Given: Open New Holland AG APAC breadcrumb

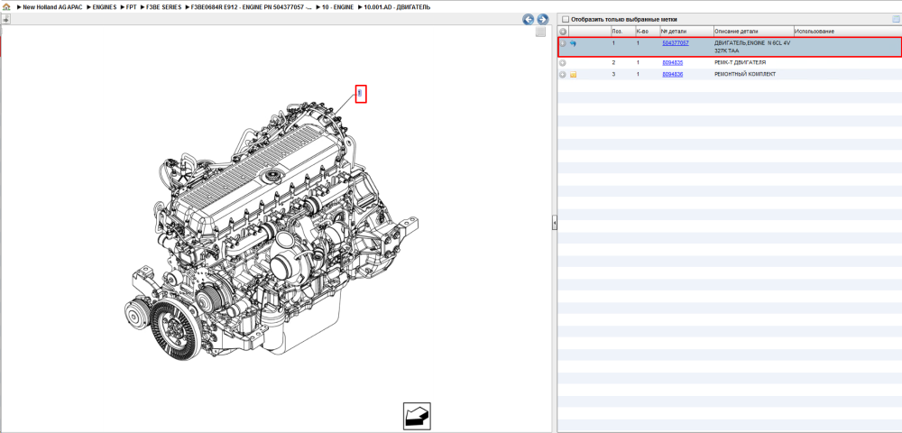Looking at the screenshot, I should coord(53,7).
